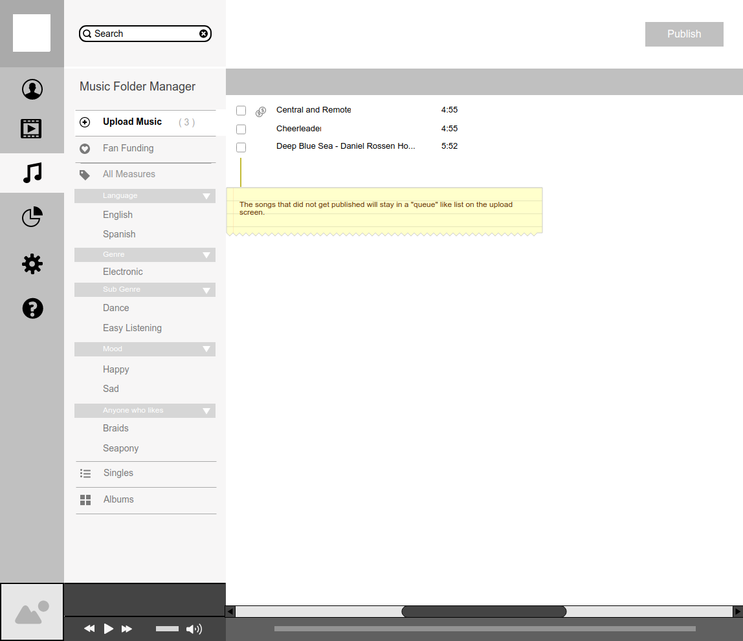The height and width of the screenshot is (641, 743).
Task: Filter by Dance sub genre
Action: click(116, 308)
